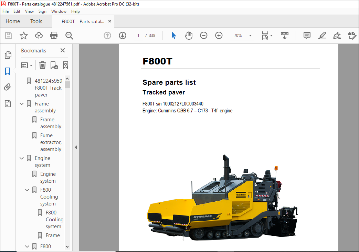Add a new bookmark icon
Viewport: 359px width, 252px height.
coord(54,65)
